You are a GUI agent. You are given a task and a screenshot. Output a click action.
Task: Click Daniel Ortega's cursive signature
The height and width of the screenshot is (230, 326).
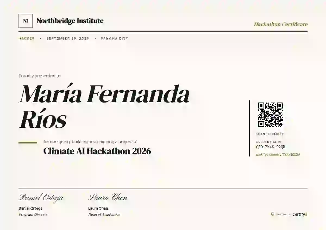click(x=41, y=198)
